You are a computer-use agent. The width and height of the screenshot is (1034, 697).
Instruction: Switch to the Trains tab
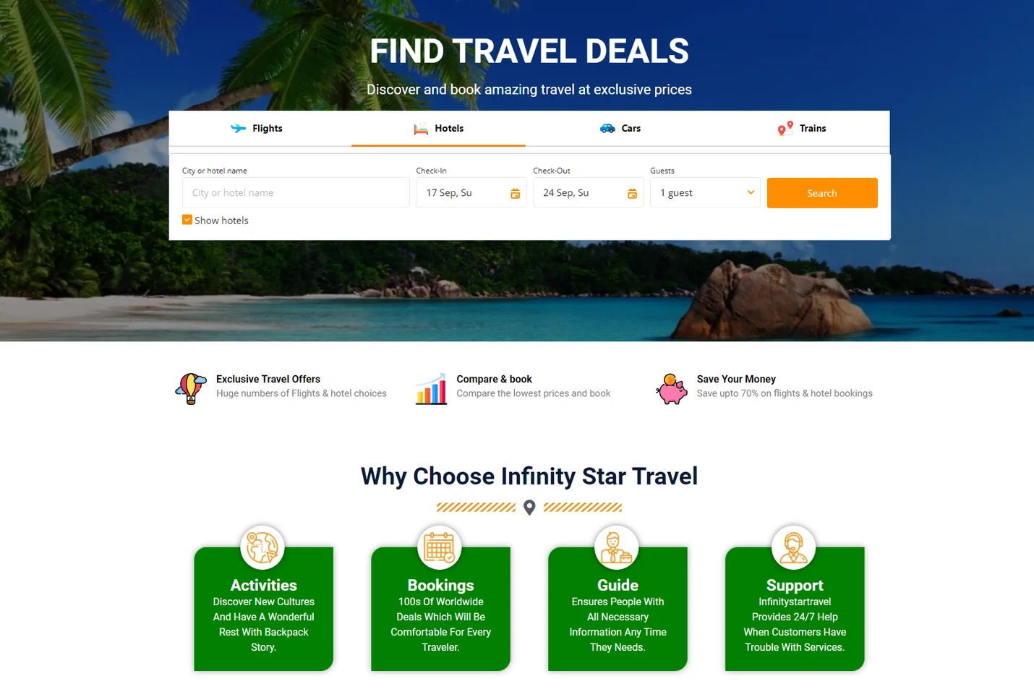tap(802, 129)
